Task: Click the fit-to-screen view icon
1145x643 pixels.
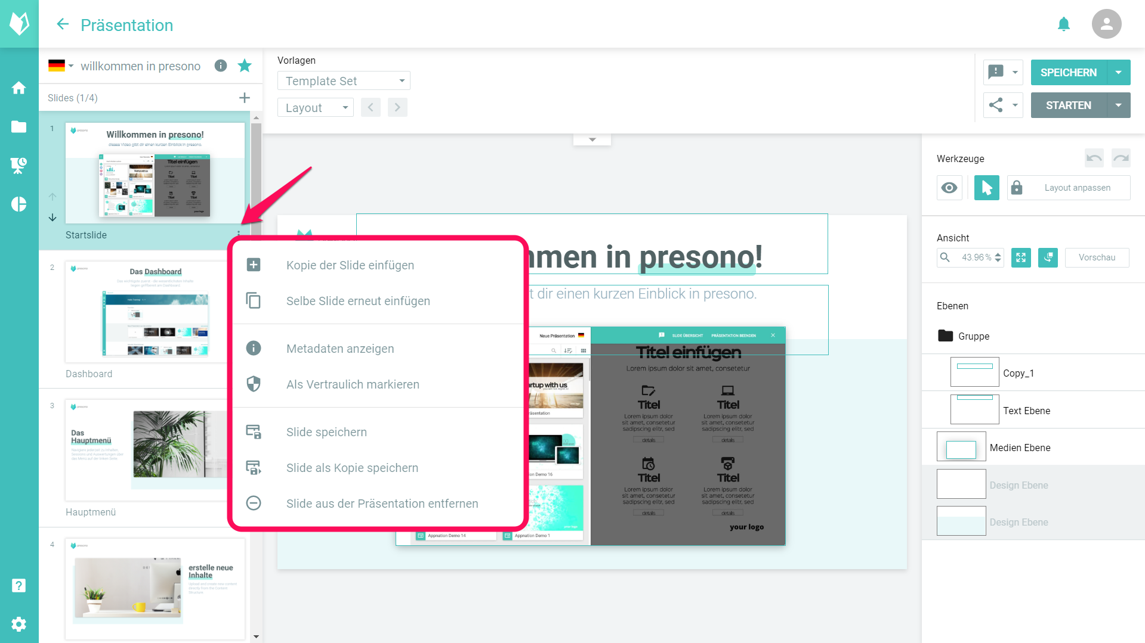Action: 1021,257
